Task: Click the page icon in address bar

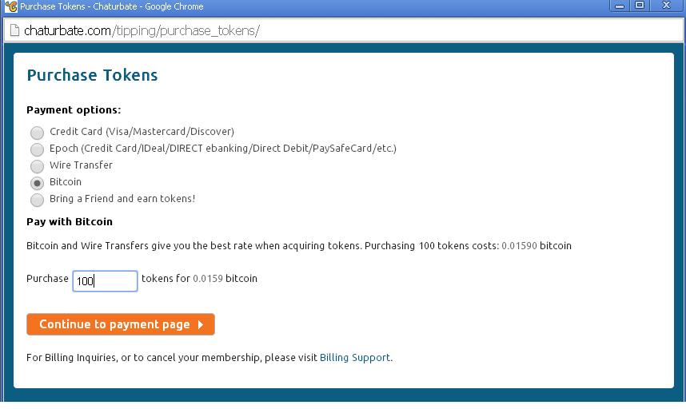Action: coord(14,30)
